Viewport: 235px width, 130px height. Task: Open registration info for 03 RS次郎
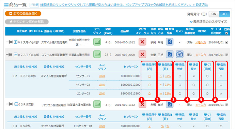pos(170,104)
